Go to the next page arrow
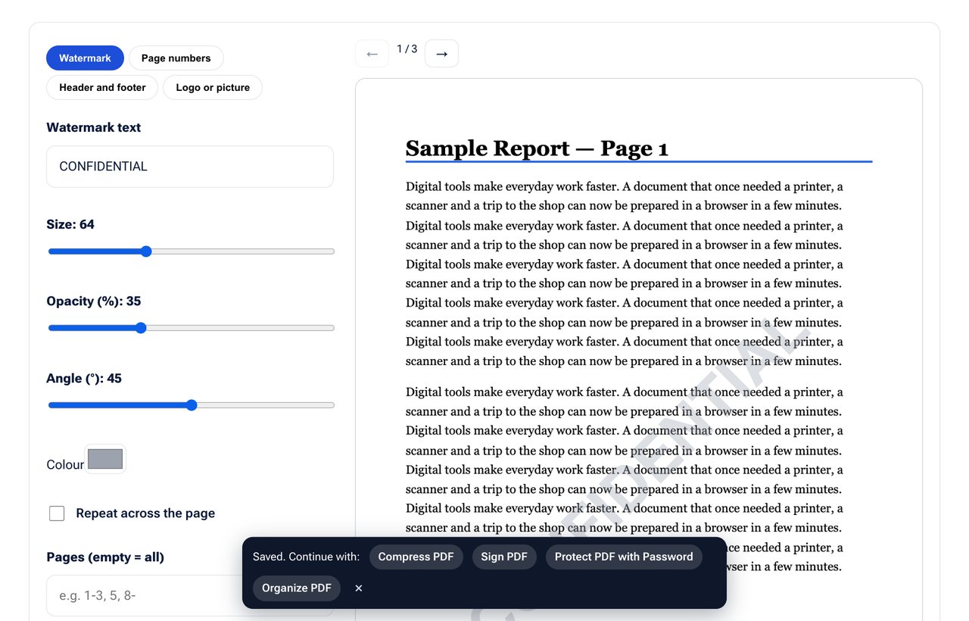Viewport: 969px width, 621px height. 441,54
